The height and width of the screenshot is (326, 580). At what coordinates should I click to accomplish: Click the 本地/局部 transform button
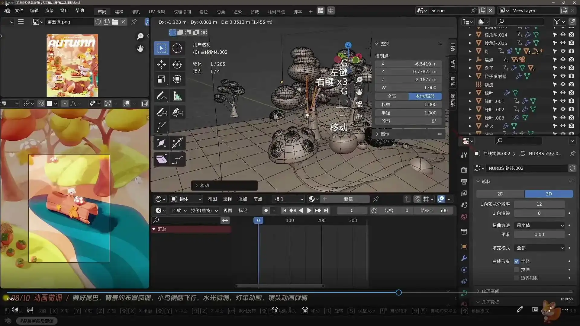[425, 96]
